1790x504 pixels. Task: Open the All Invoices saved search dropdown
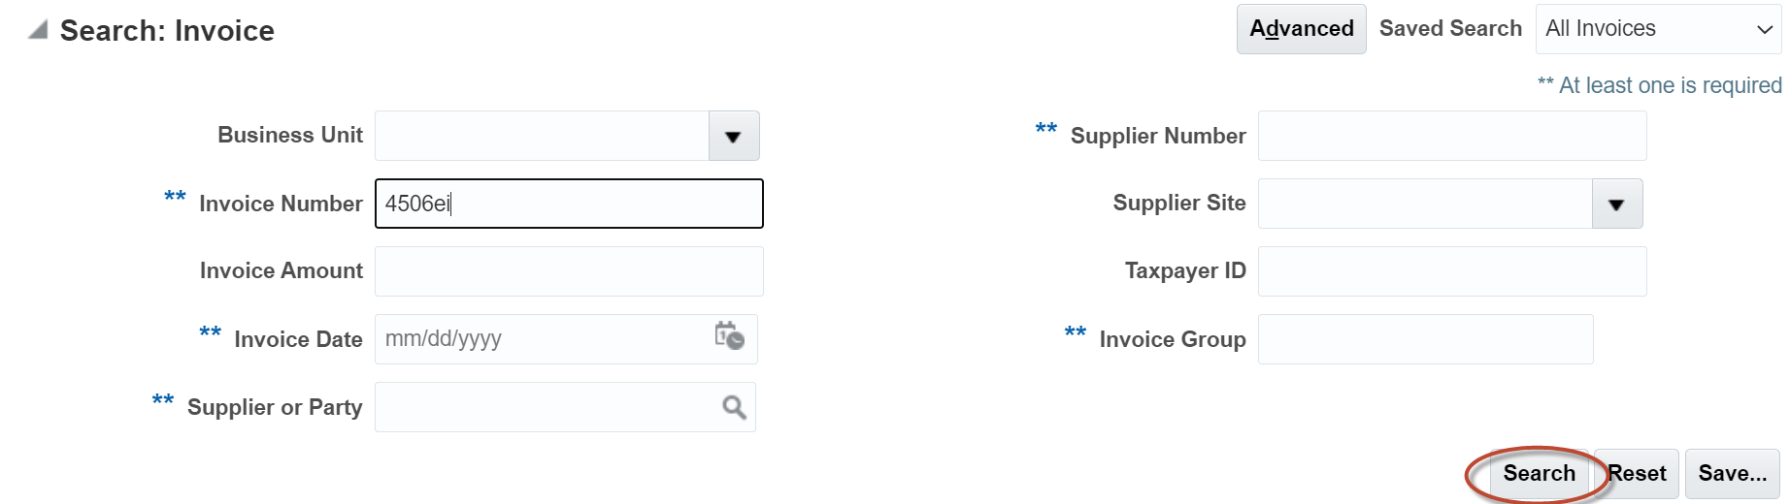(x=1658, y=29)
